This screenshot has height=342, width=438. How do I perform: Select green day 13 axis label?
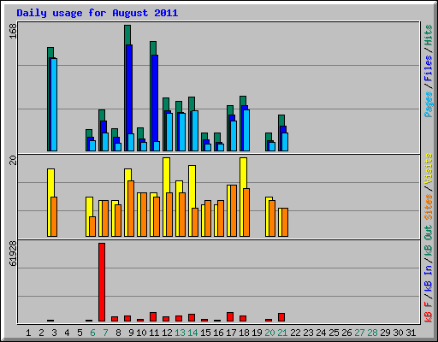pos(180,333)
